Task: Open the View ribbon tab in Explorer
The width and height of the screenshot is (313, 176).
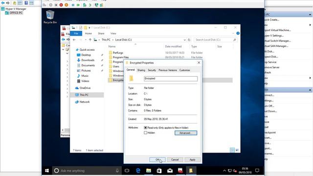Action: coord(113,33)
